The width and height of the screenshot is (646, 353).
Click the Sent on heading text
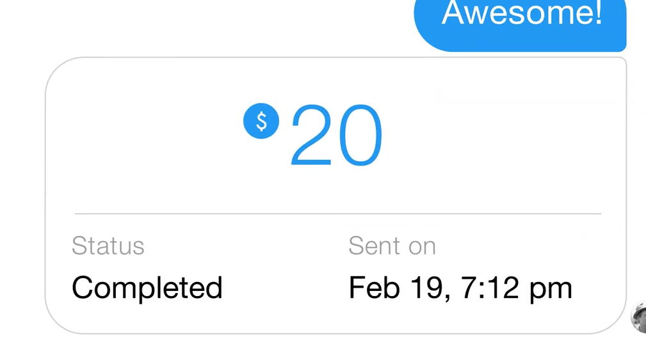[x=392, y=246]
